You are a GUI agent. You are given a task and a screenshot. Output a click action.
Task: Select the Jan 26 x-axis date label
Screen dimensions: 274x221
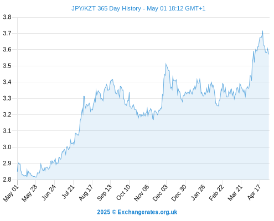pos(198,192)
